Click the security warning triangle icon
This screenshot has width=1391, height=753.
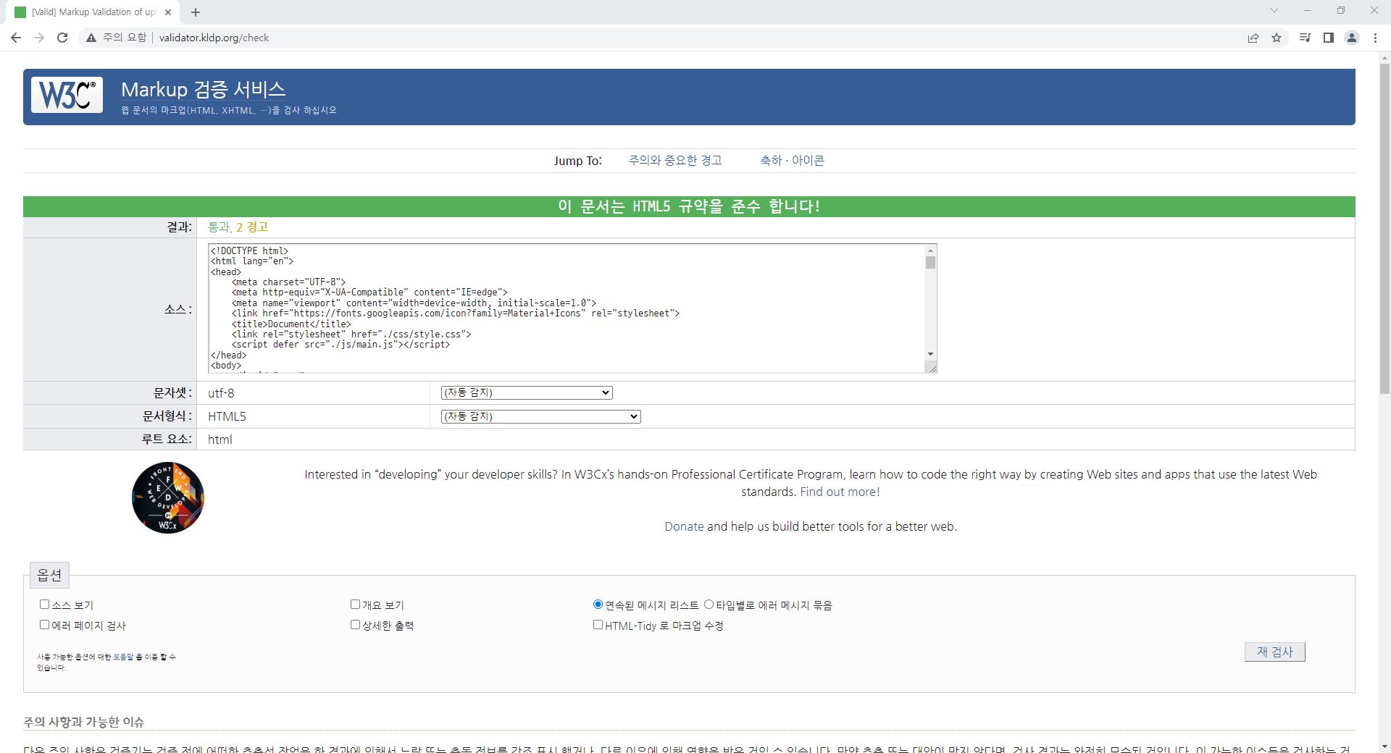[91, 38]
